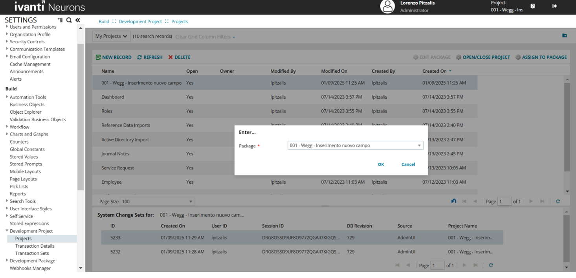The width and height of the screenshot is (576, 278).
Task: Click the projects grid reload icon
Action: [x=558, y=201]
